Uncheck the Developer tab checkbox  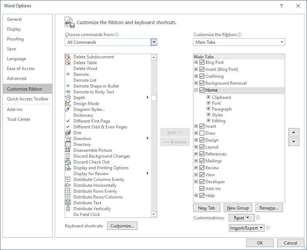click(202, 182)
